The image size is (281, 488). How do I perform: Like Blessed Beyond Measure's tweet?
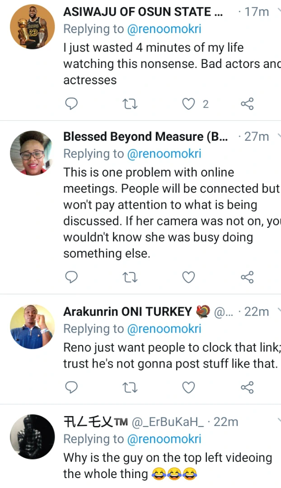click(x=188, y=277)
